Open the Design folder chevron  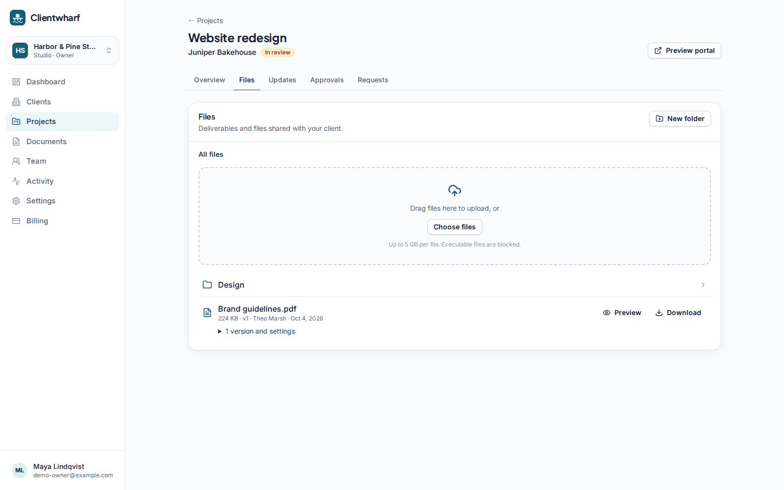click(x=703, y=285)
